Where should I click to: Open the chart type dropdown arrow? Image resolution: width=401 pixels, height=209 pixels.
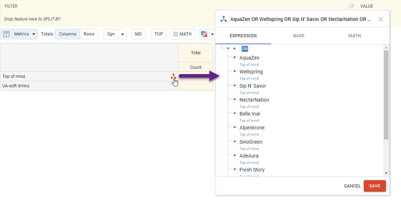coord(211,34)
